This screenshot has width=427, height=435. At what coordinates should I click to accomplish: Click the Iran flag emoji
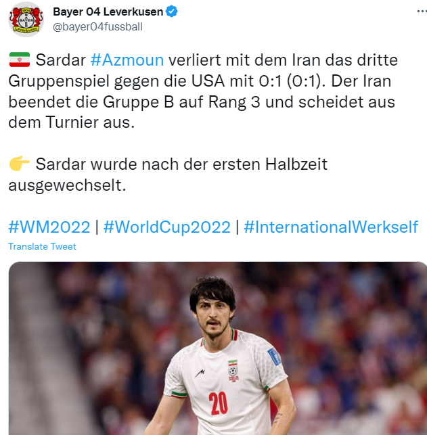[x=20, y=60]
